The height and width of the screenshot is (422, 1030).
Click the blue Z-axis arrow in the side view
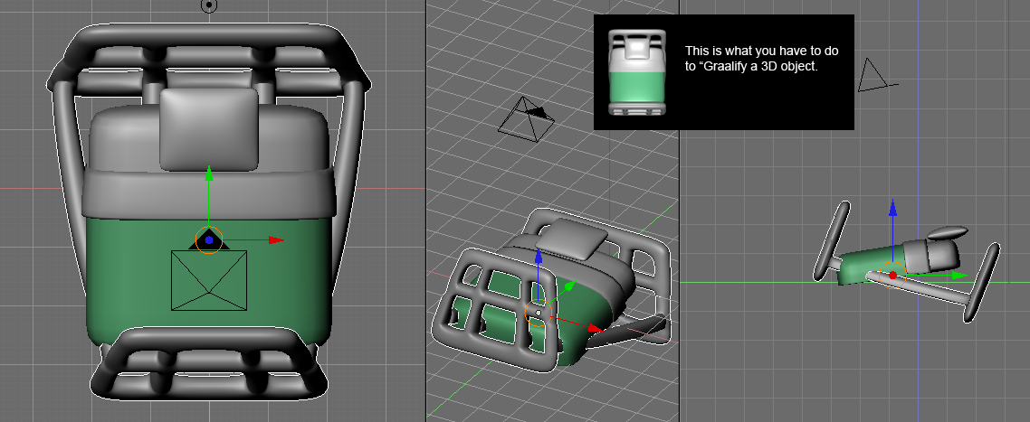point(892,209)
